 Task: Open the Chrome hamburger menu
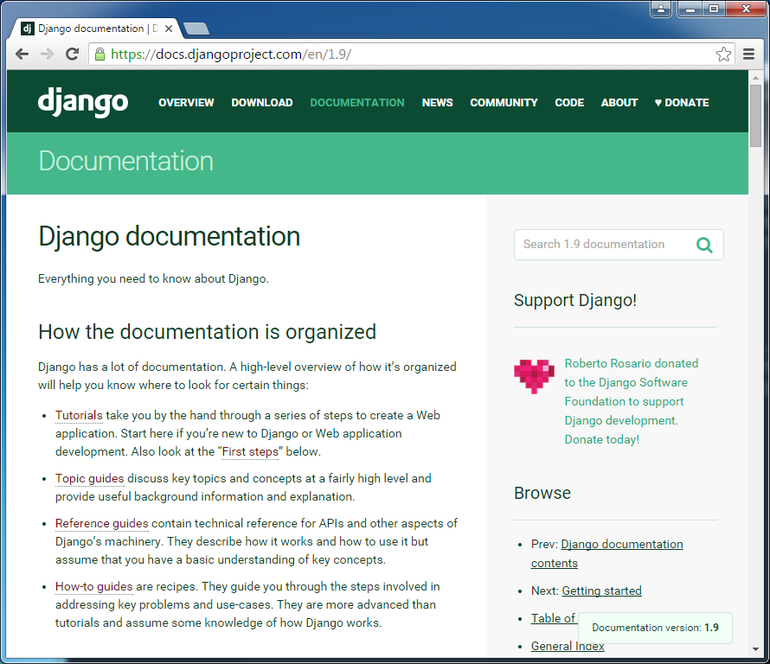point(749,54)
